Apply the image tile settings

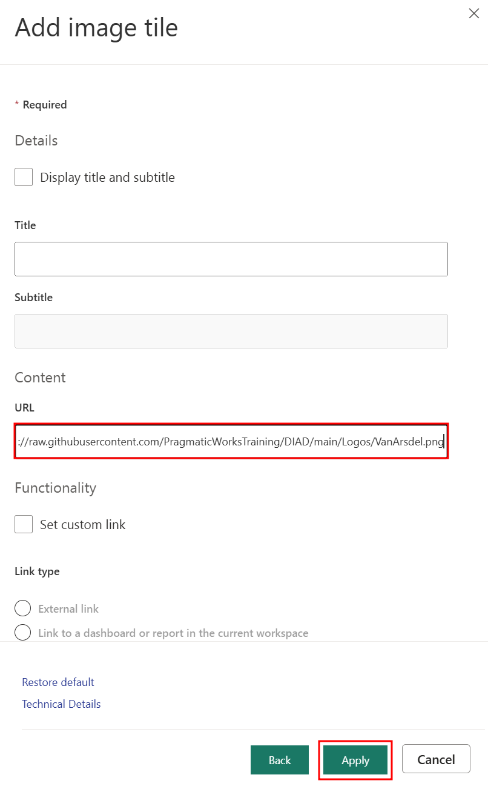click(355, 760)
